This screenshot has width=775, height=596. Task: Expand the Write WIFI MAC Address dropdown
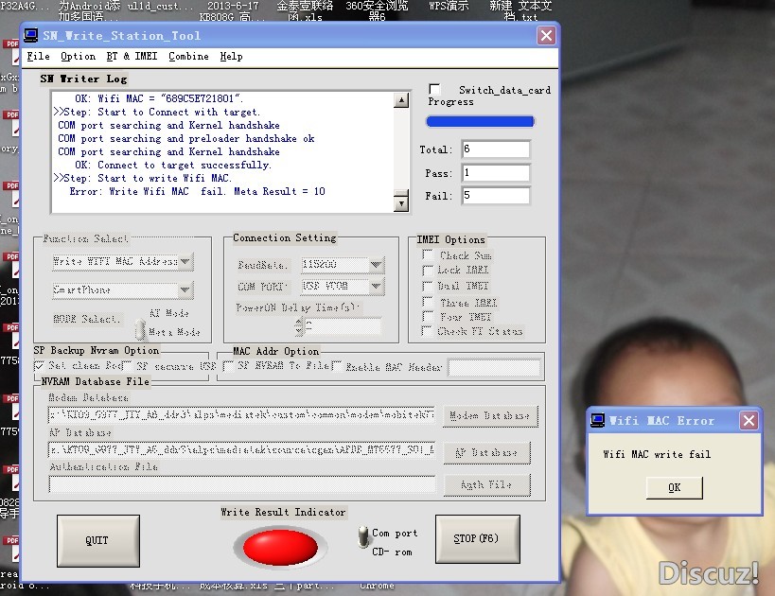point(185,261)
